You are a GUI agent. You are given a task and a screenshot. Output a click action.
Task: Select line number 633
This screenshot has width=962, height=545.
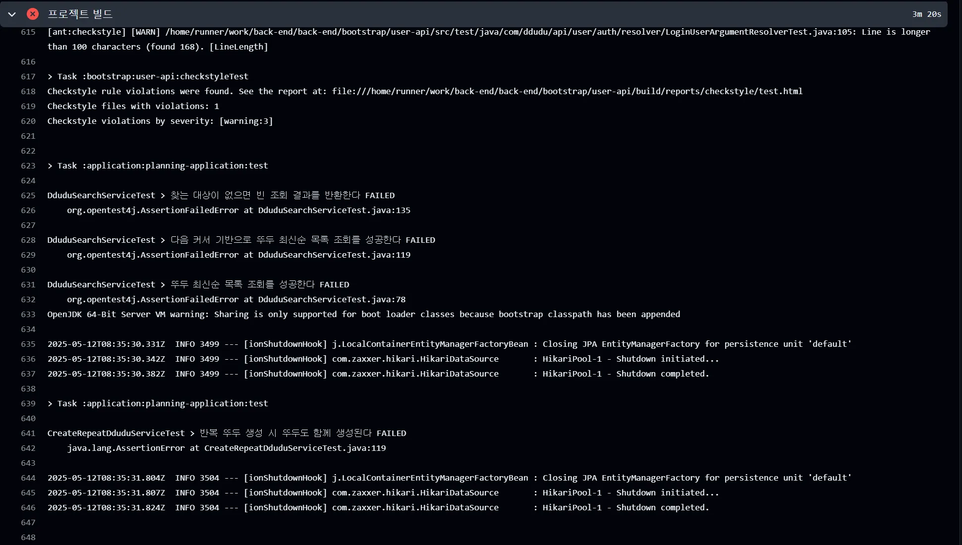coord(28,314)
